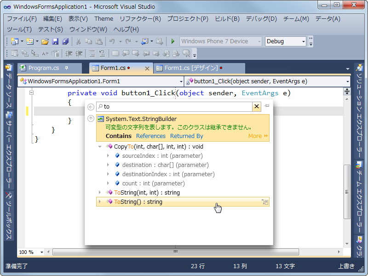Open the ツール(T) menu

pos(19,29)
